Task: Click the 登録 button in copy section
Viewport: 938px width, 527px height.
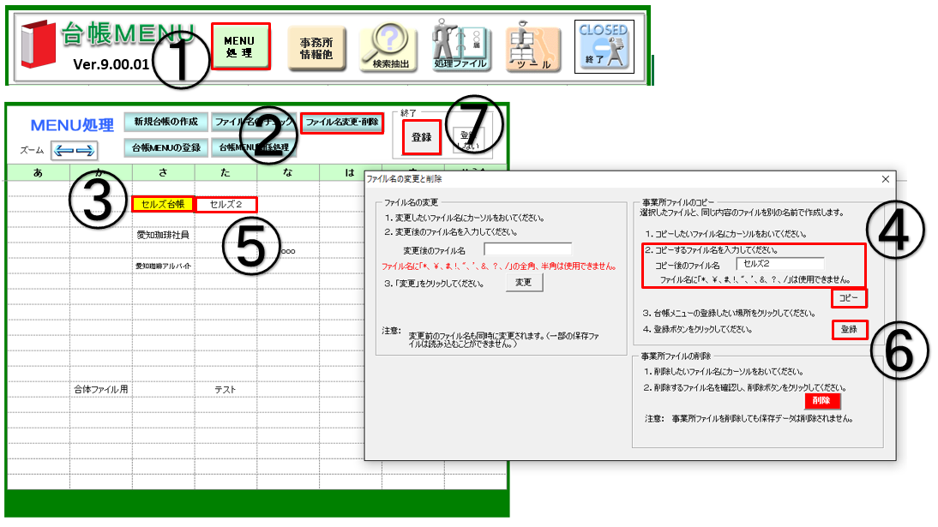Action: pos(849,330)
